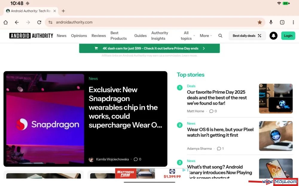Open Exclusive Snapdragon wearables chip headline

[x=125, y=107]
